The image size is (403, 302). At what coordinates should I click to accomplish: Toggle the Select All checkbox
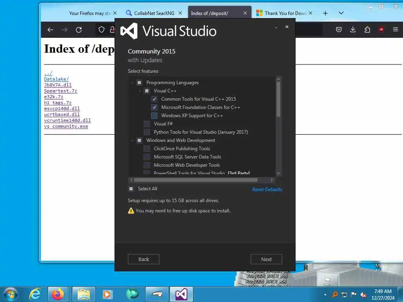[x=131, y=189]
